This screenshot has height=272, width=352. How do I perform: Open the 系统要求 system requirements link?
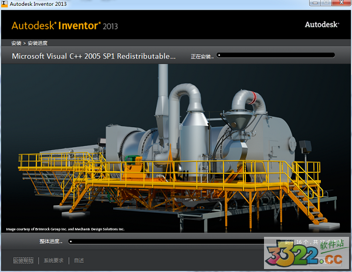pyautogui.click(x=53, y=260)
